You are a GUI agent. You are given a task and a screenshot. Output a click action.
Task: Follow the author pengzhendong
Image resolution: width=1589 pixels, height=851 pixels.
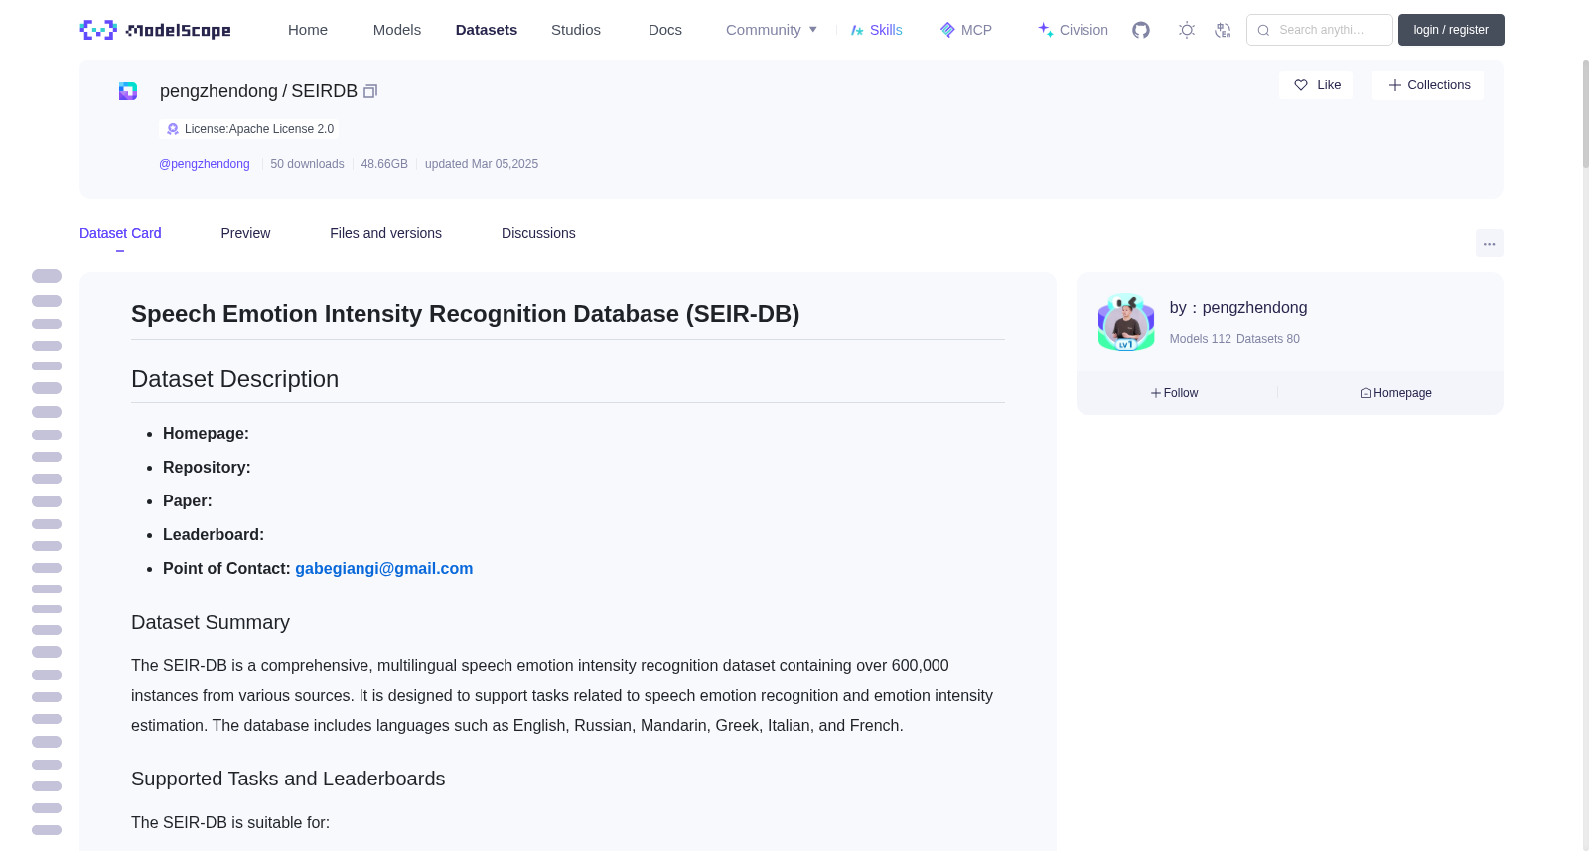click(1175, 393)
